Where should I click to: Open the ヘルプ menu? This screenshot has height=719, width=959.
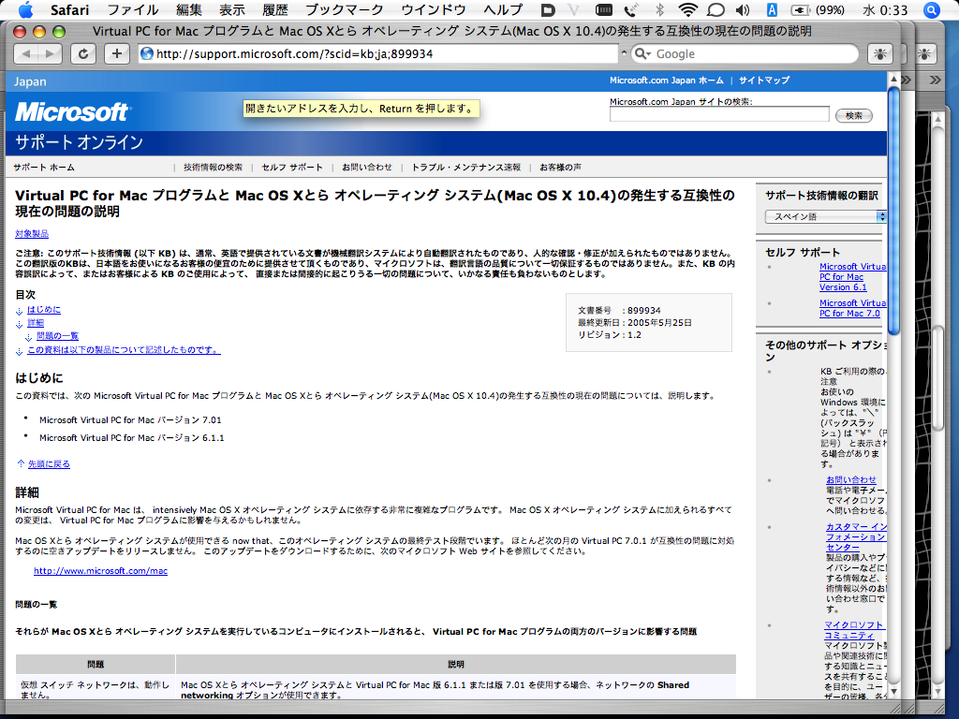coord(503,9)
